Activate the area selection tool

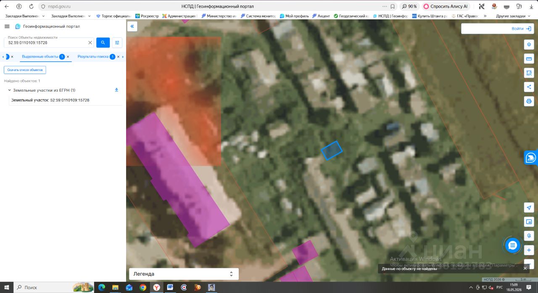click(x=529, y=73)
